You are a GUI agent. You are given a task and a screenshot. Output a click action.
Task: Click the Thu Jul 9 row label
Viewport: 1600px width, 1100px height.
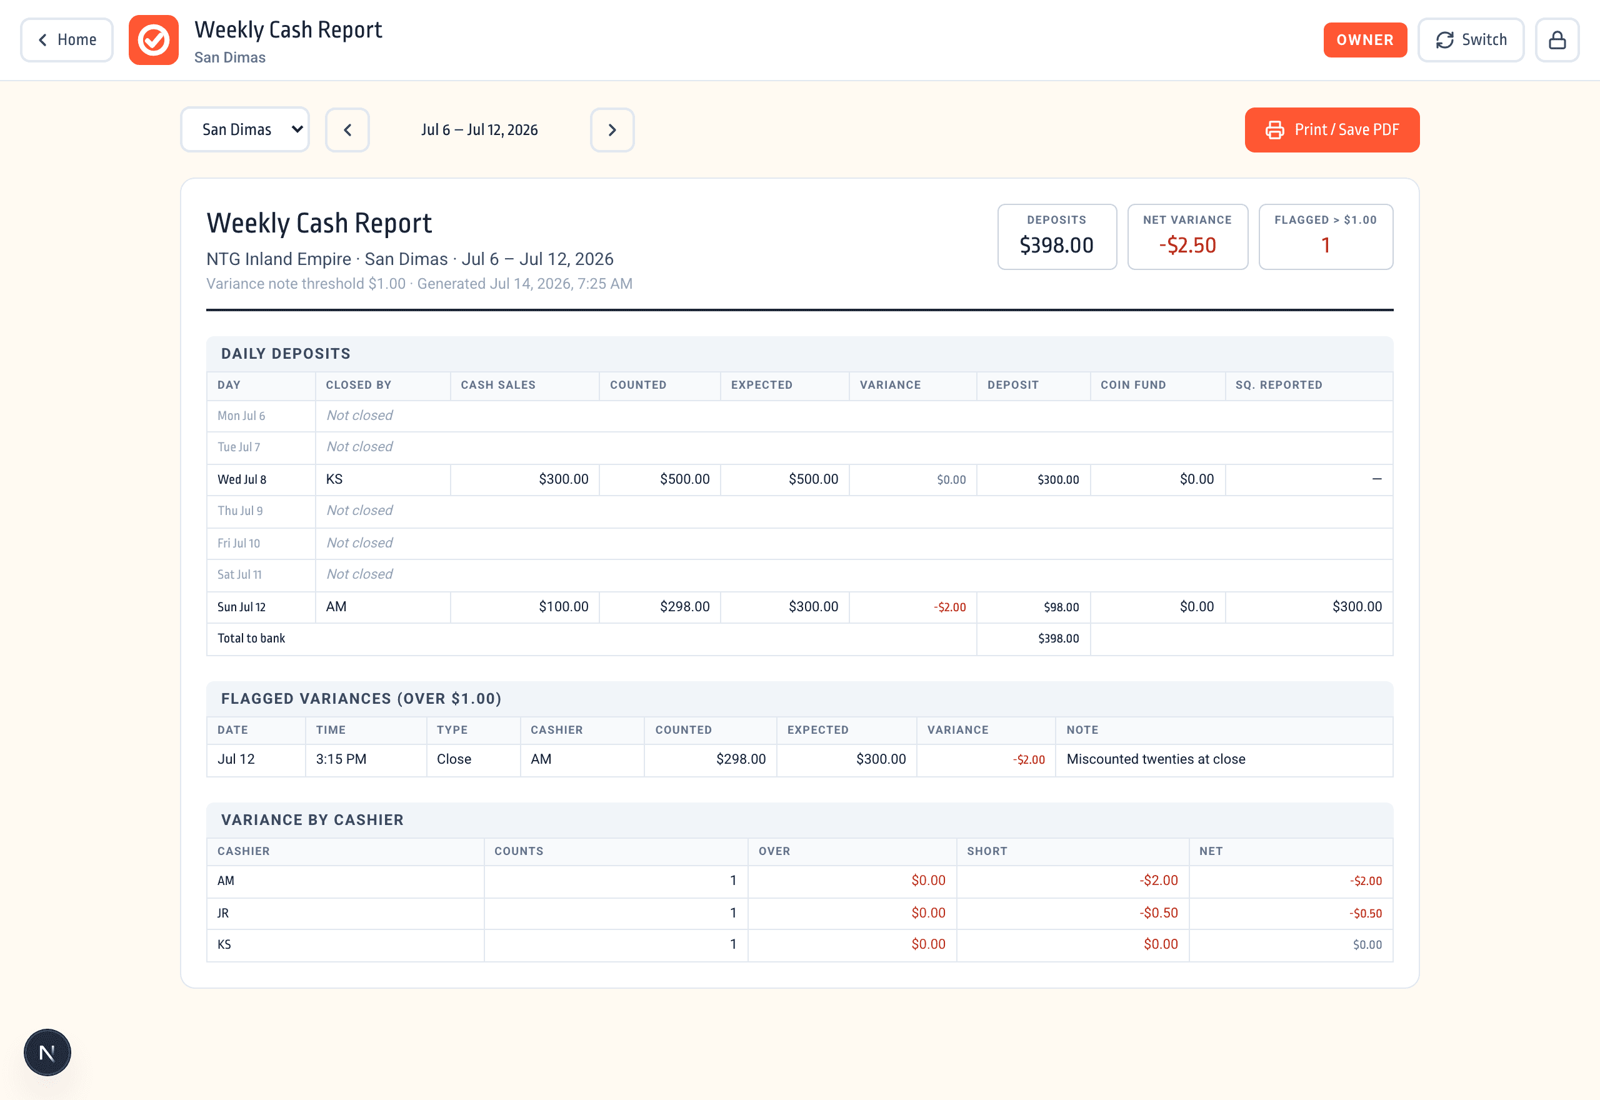[x=240, y=511]
